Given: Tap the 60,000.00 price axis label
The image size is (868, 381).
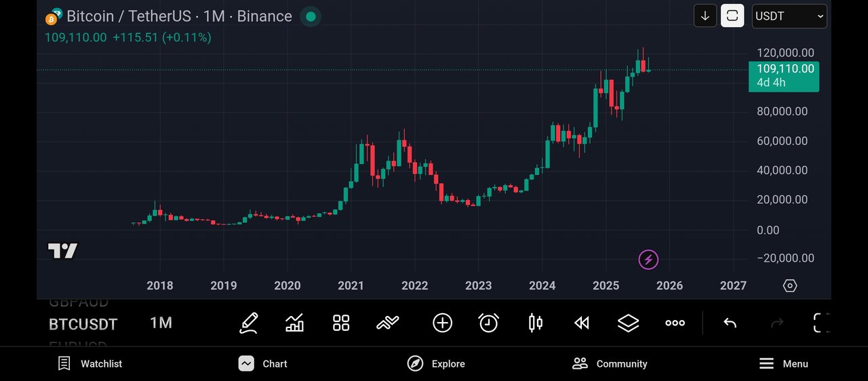Looking at the screenshot, I should 783,141.
